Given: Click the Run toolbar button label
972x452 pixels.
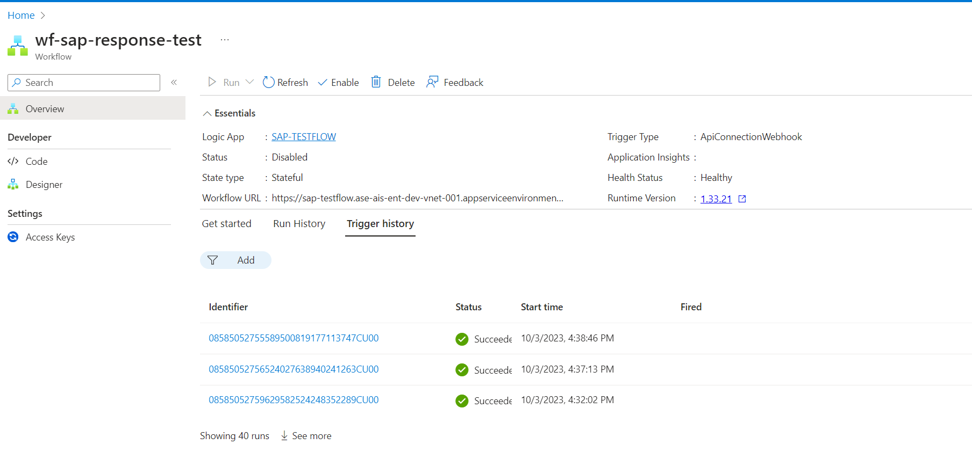Looking at the screenshot, I should point(231,83).
